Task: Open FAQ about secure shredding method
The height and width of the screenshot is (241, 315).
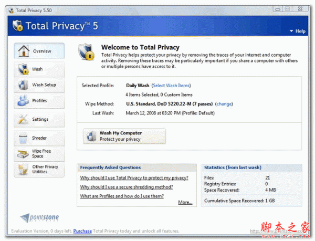Action: point(127,187)
